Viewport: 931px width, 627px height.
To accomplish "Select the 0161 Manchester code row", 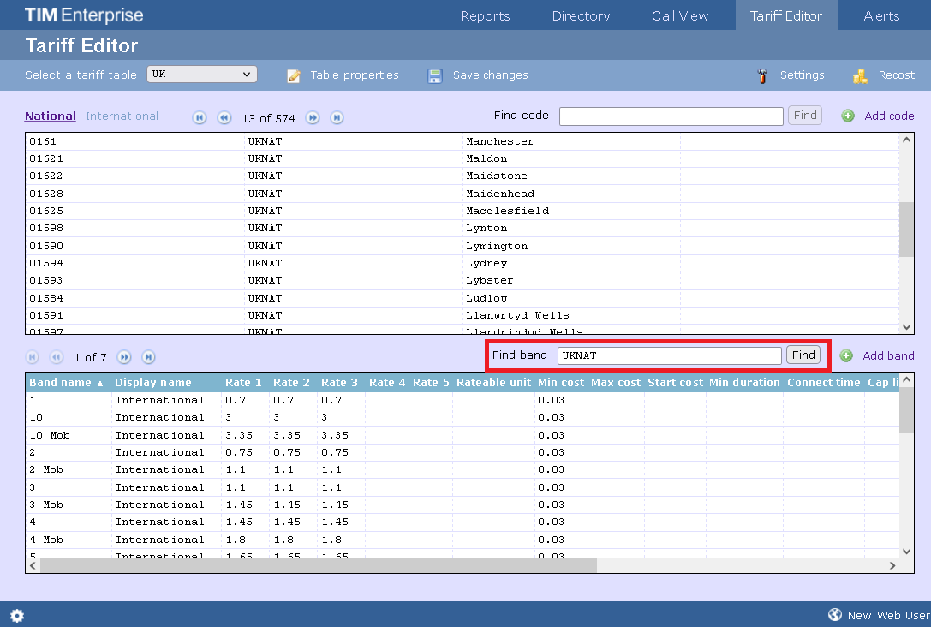I will tap(462, 141).
